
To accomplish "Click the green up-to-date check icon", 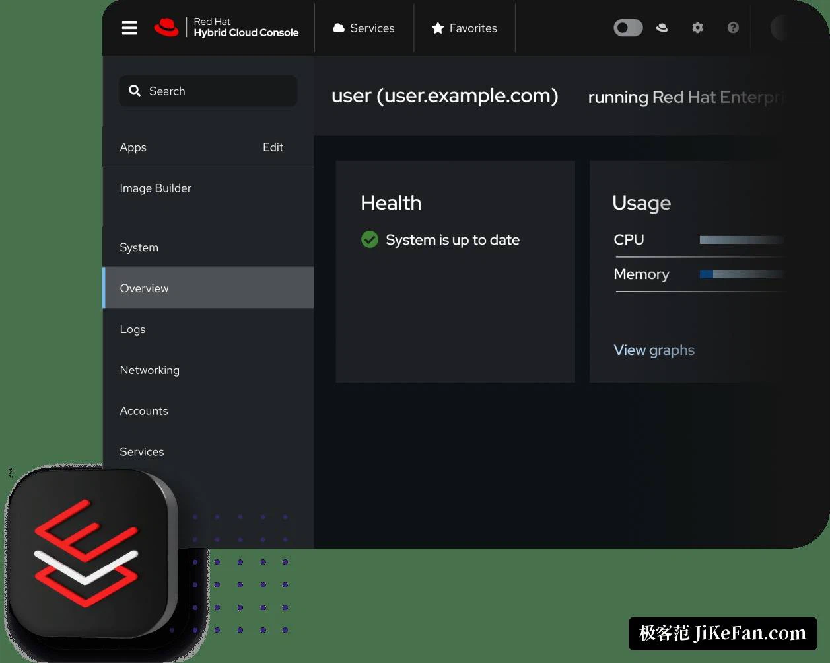I will coord(370,239).
